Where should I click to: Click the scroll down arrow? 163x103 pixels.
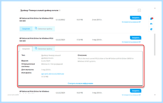point(155,95)
